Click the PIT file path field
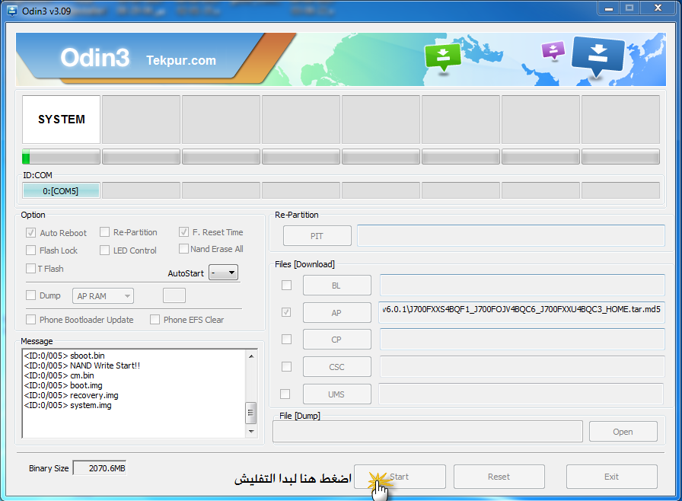 tap(511, 235)
